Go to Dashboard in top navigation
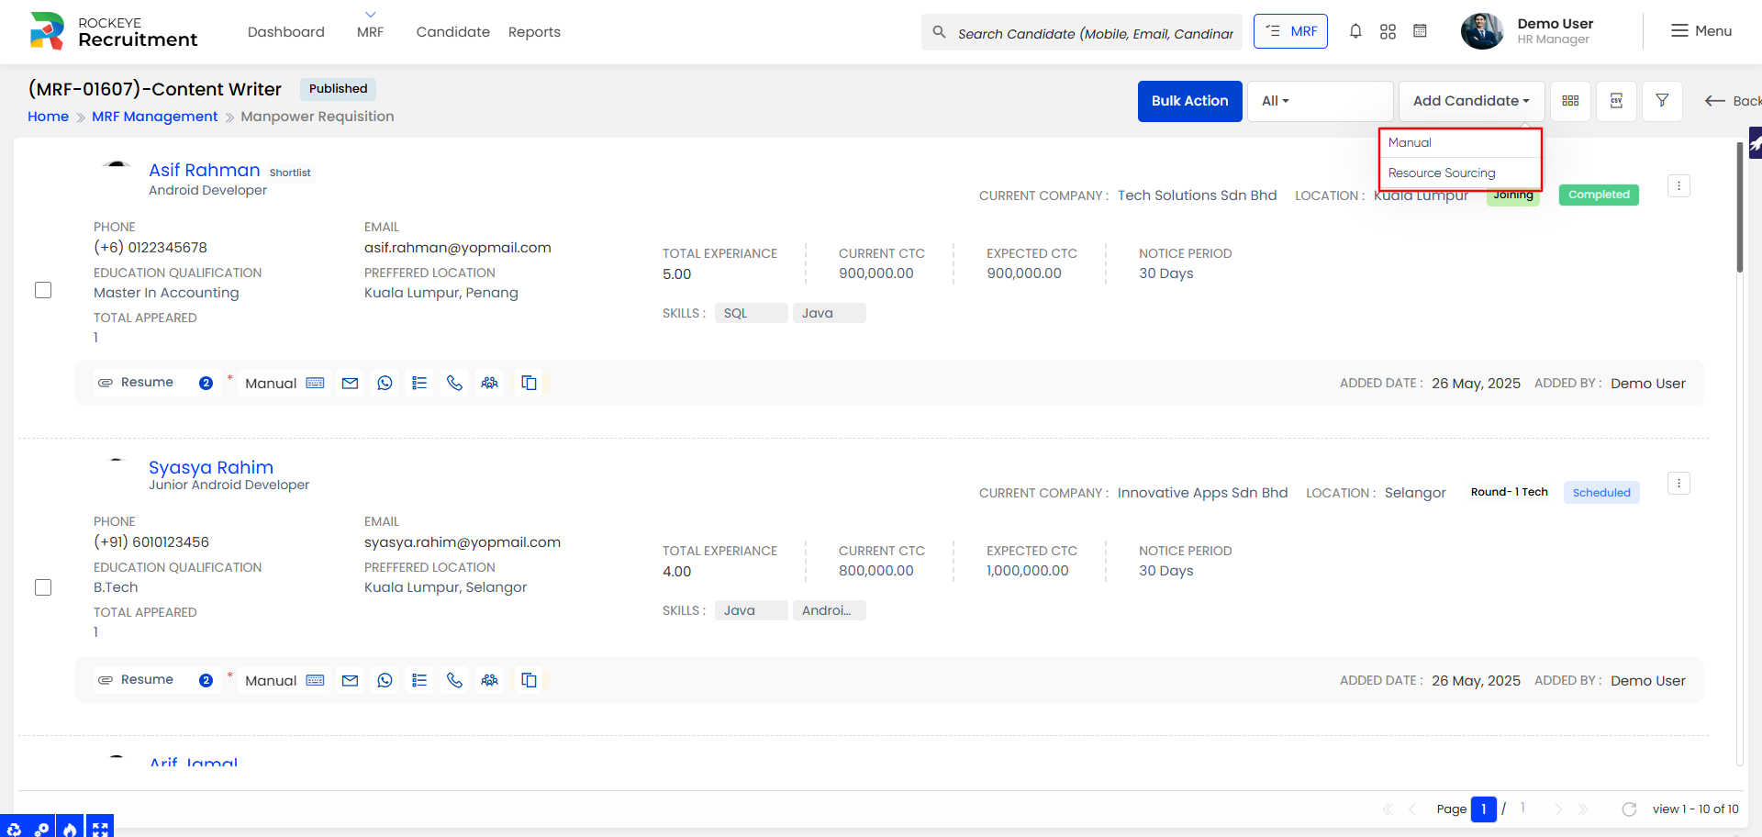This screenshot has height=837, width=1762. click(285, 32)
